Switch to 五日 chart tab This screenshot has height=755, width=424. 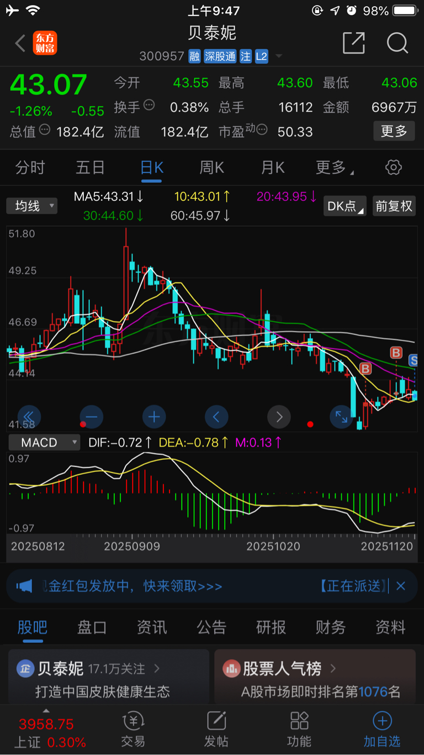pos(91,167)
